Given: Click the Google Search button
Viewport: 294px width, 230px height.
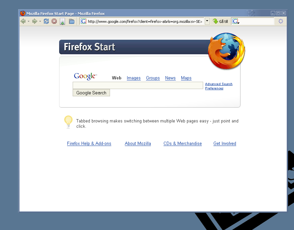Looking at the screenshot, I should [x=91, y=93].
